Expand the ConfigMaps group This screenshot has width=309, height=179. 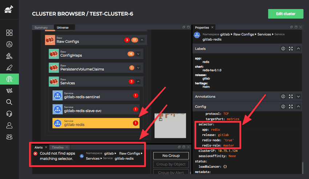point(138,54)
